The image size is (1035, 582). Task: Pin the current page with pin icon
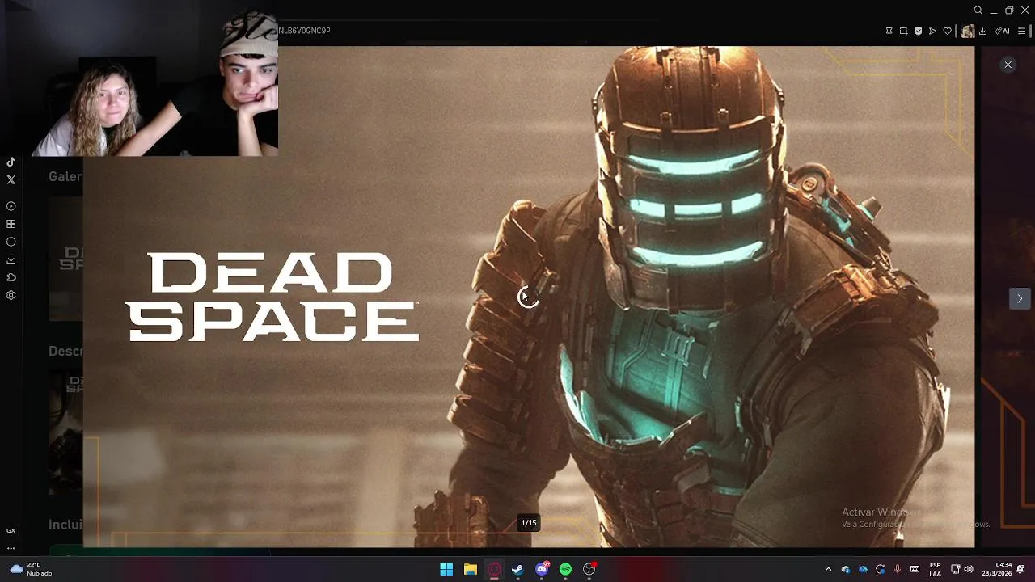889,32
